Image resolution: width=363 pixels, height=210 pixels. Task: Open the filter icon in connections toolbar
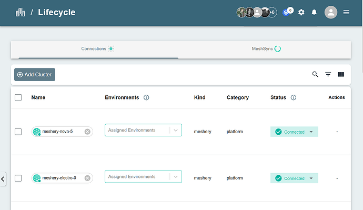pos(328,74)
